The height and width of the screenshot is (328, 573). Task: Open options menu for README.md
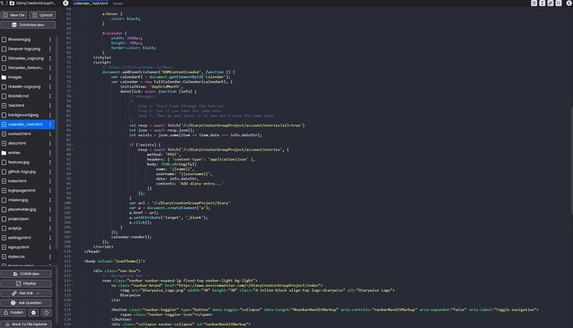click(x=50, y=96)
